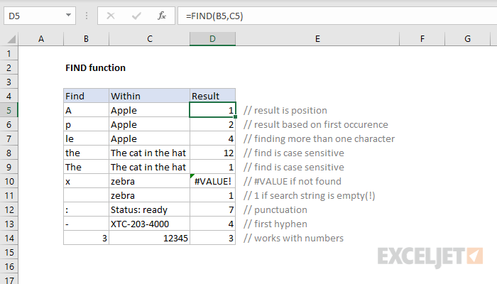This screenshot has height=284, width=497.
Task: Select row 1 header
Action: coord(9,53)
